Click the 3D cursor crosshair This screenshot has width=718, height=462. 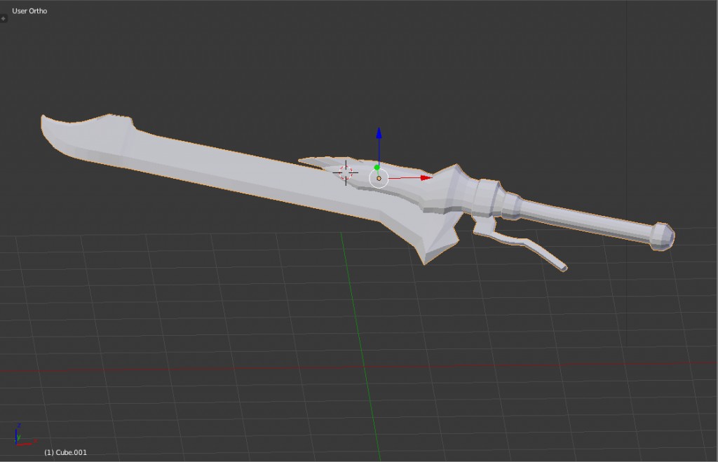346,171
